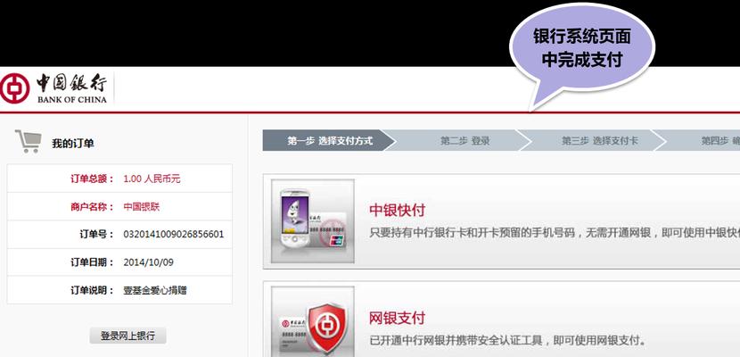740x357 pixels.
Task: Click the 网银支付 description starting 已开通中行网银
Action: click(507, 340)
